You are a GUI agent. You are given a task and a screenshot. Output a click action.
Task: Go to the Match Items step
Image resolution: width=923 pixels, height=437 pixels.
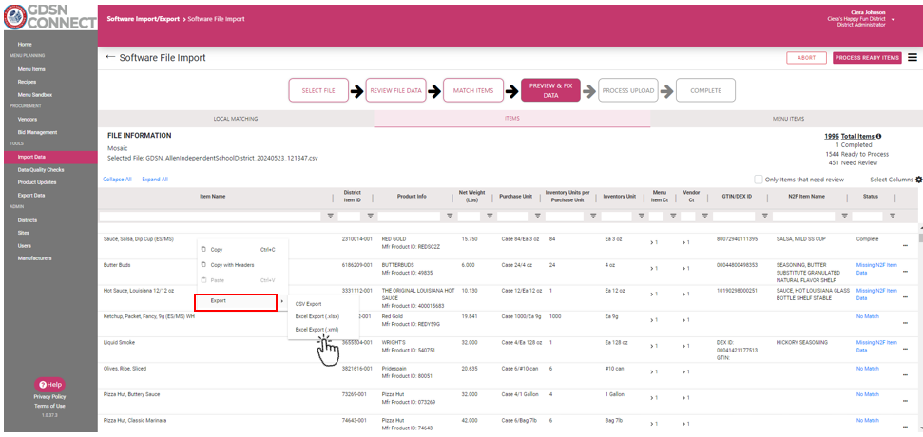click(473, 90)
